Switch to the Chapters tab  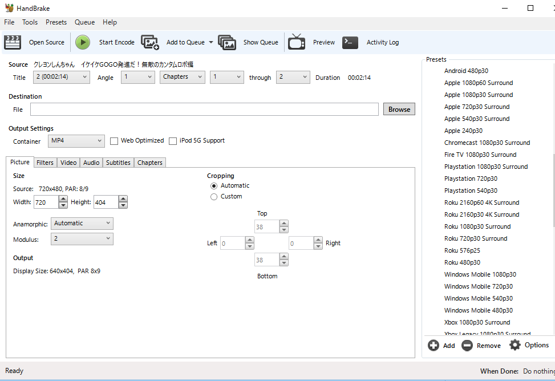point(149,163)
